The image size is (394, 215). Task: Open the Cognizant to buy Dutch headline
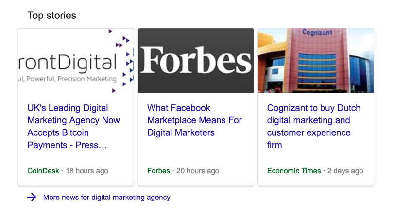coord(314,126)
